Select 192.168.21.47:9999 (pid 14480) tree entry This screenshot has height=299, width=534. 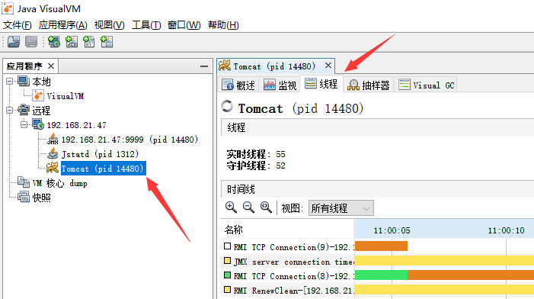pos(130,139)
